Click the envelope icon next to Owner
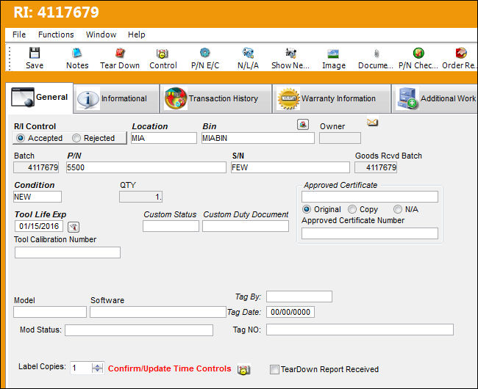This screenshot has height=389, width=478. pyautogui.click(x=373, y=123)
